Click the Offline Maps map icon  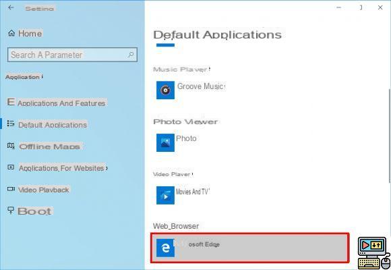click(x=11, y=146)
